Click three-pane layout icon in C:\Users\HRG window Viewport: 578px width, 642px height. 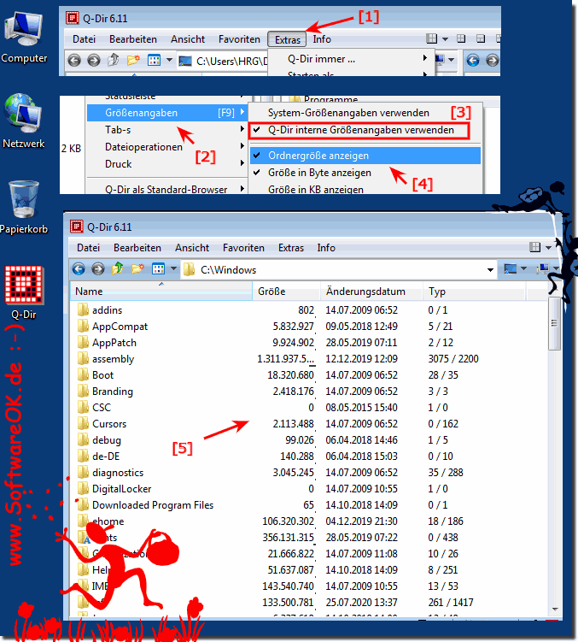click(481, 39)
